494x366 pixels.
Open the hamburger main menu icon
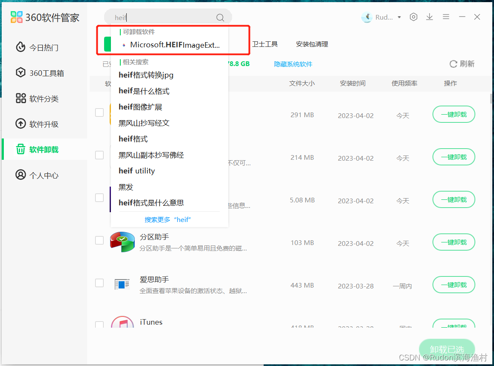pos(446,17)
